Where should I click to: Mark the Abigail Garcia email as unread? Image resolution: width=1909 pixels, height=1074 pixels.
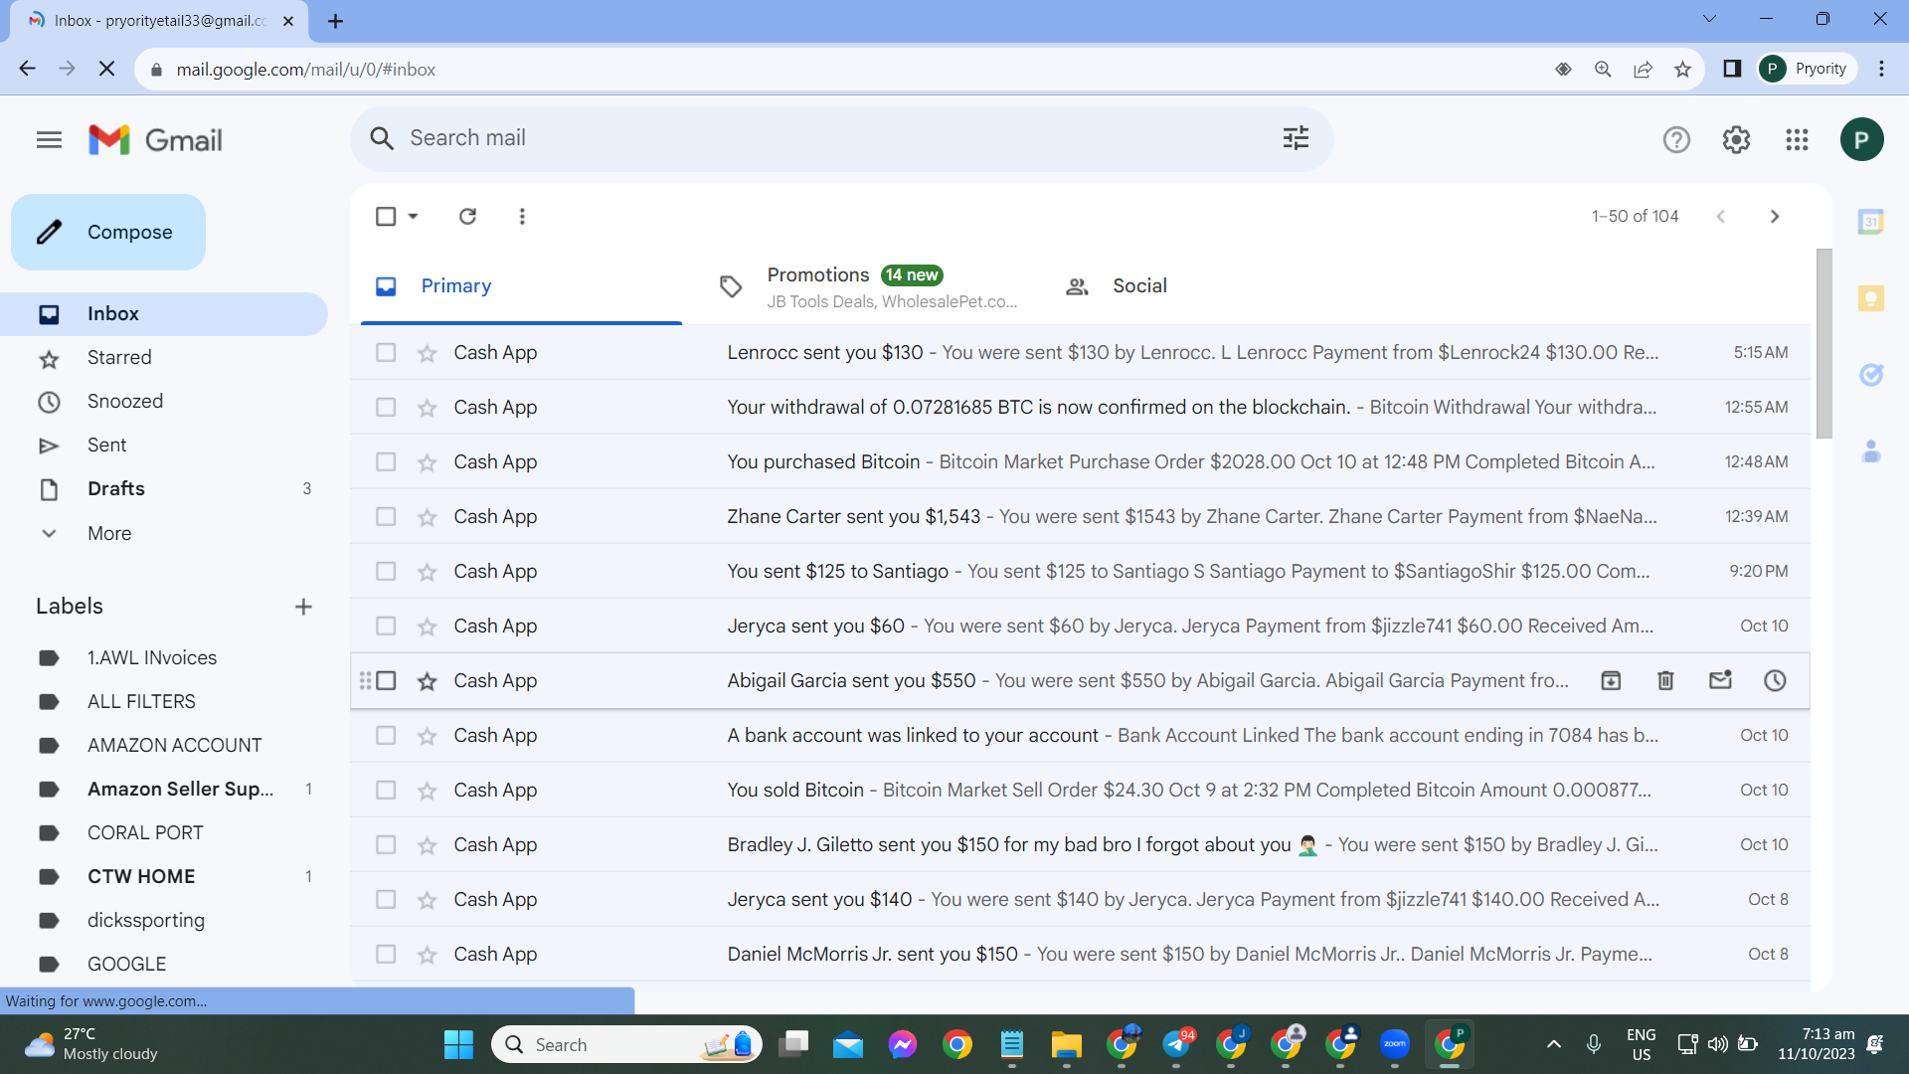(x=1720, y=680)
